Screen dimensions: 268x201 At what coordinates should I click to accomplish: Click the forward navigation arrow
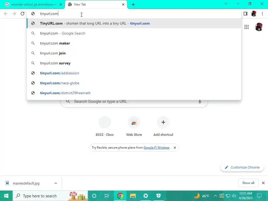click(x=14, y=14)
